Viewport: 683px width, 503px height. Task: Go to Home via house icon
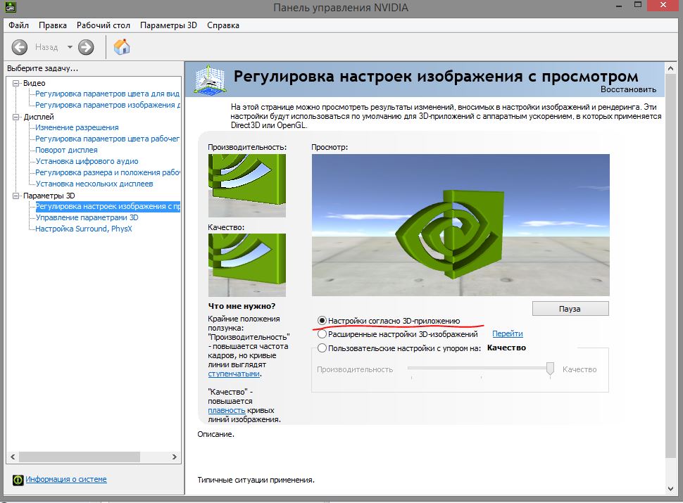pos(122,46)
